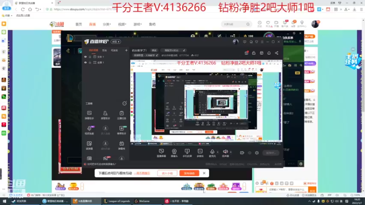Open hamburger menu in streaming app title bar
Screen dimensions: 365x205
pyautogui.click(x=262, y=42)
